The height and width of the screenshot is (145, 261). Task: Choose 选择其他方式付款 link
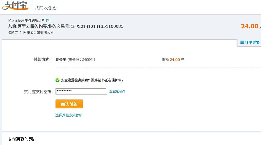pos(69,115)
